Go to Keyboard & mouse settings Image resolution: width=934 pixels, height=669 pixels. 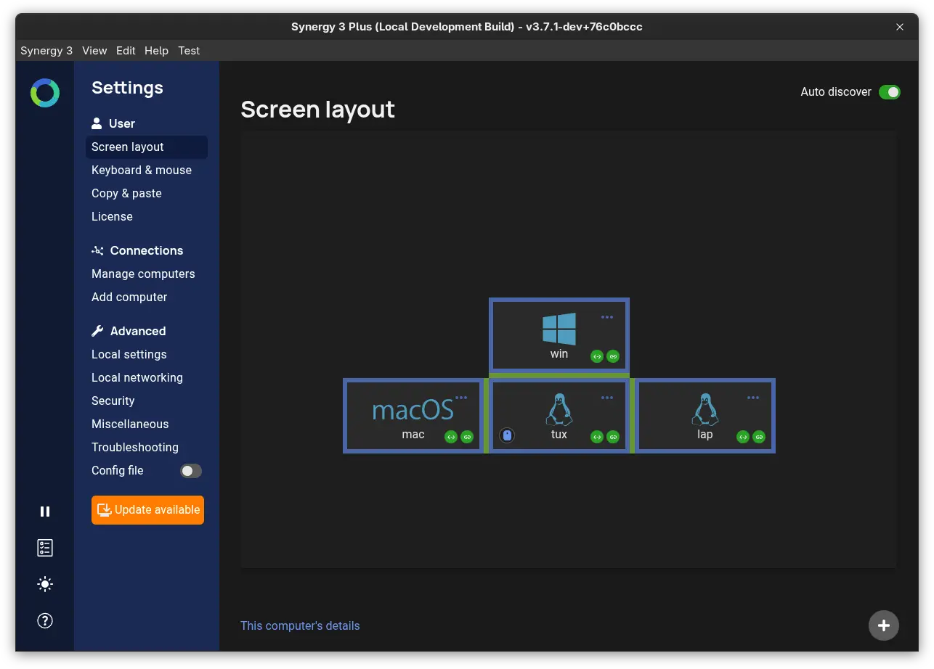(142, 170)
